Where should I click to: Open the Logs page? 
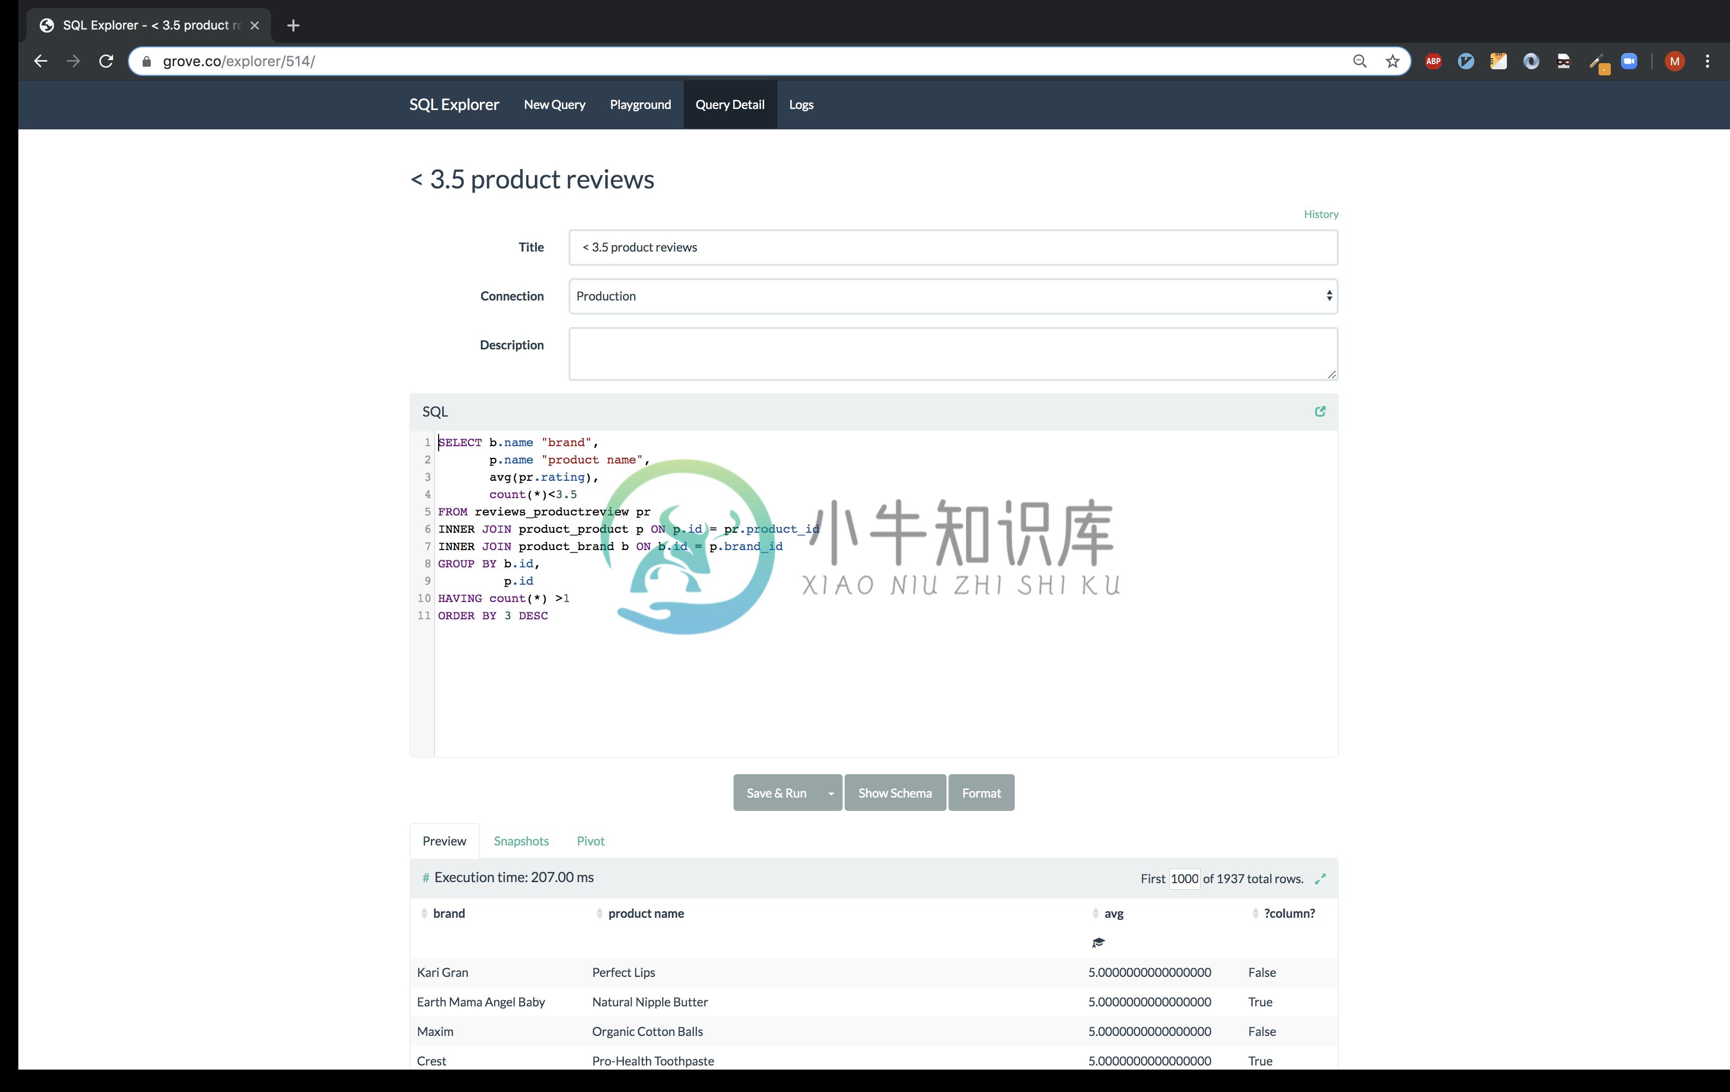801,104
